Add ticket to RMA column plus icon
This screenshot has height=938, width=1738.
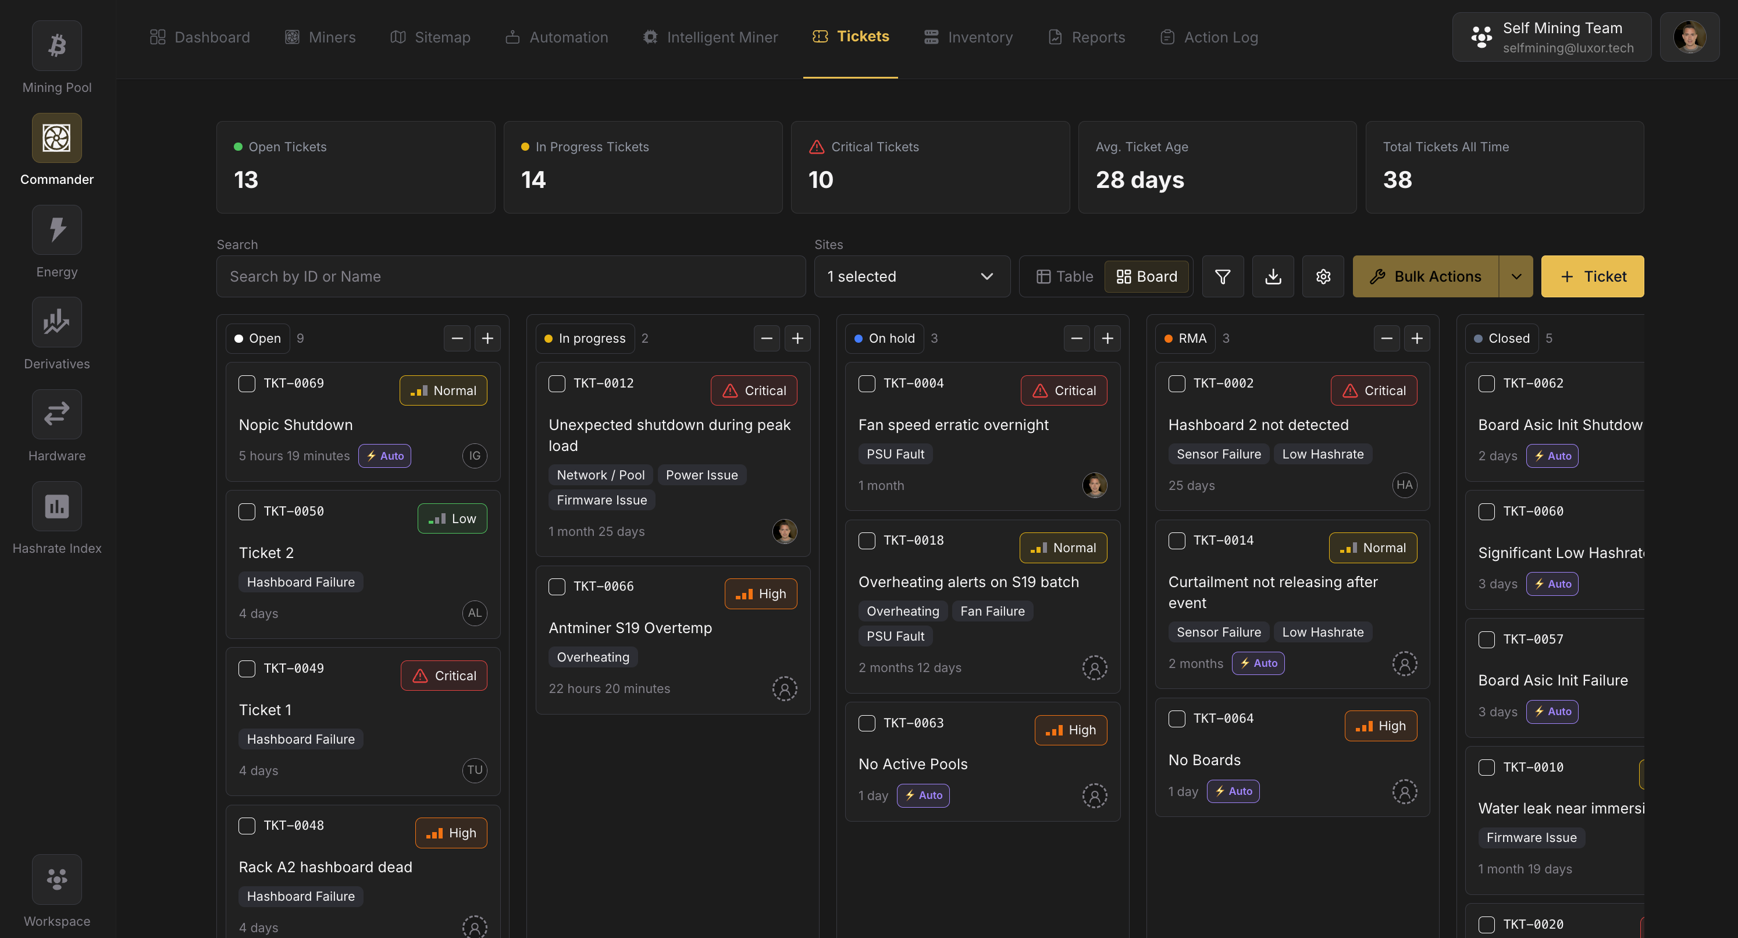1417,338
